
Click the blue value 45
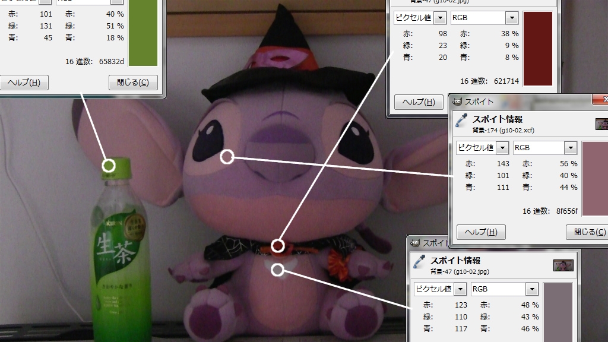coord(47,38)
